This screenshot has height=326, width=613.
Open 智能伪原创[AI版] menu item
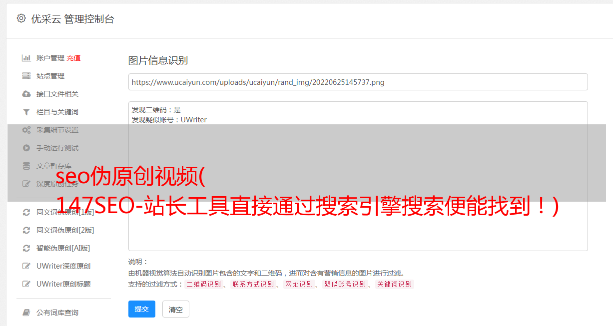[63, 248]
